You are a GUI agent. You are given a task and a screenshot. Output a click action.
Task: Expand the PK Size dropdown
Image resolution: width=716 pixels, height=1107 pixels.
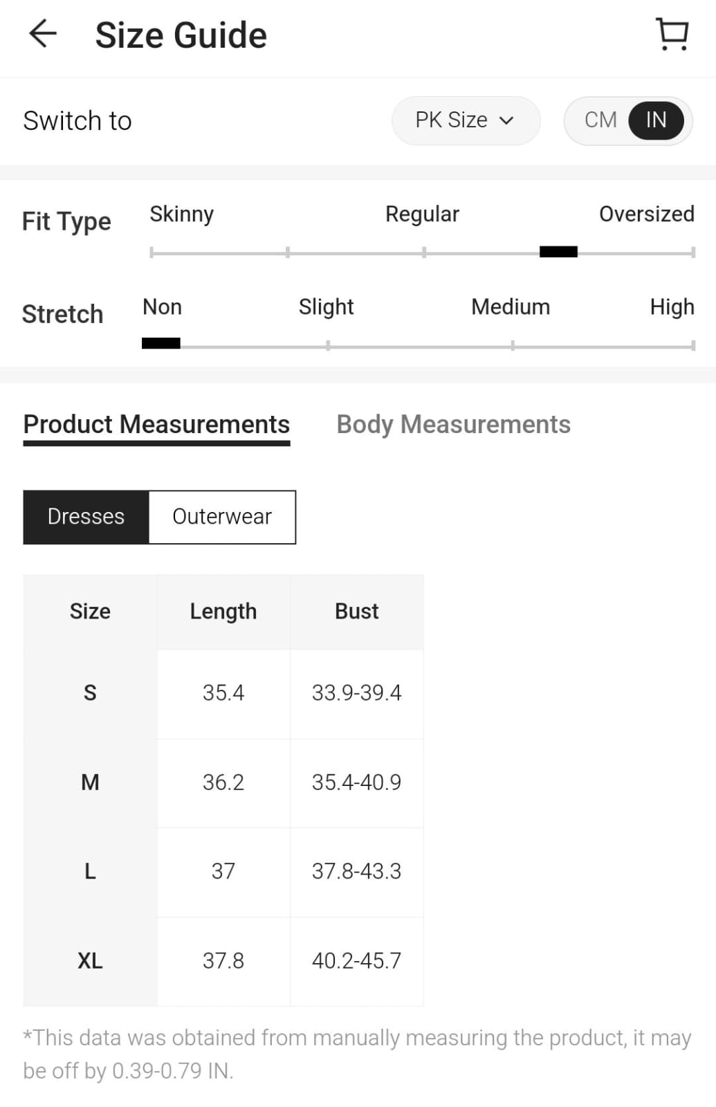point(465,120)
